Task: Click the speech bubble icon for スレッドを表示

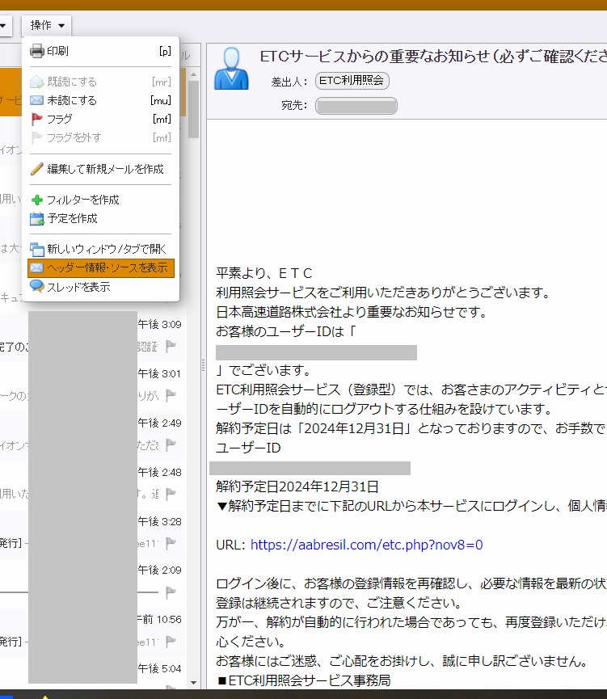Action: (x=37, y=287)
